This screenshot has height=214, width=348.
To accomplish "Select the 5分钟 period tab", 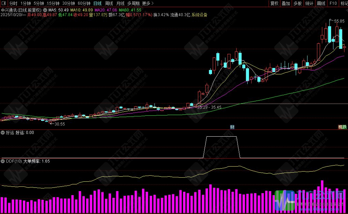I will (x=39, y=3).
